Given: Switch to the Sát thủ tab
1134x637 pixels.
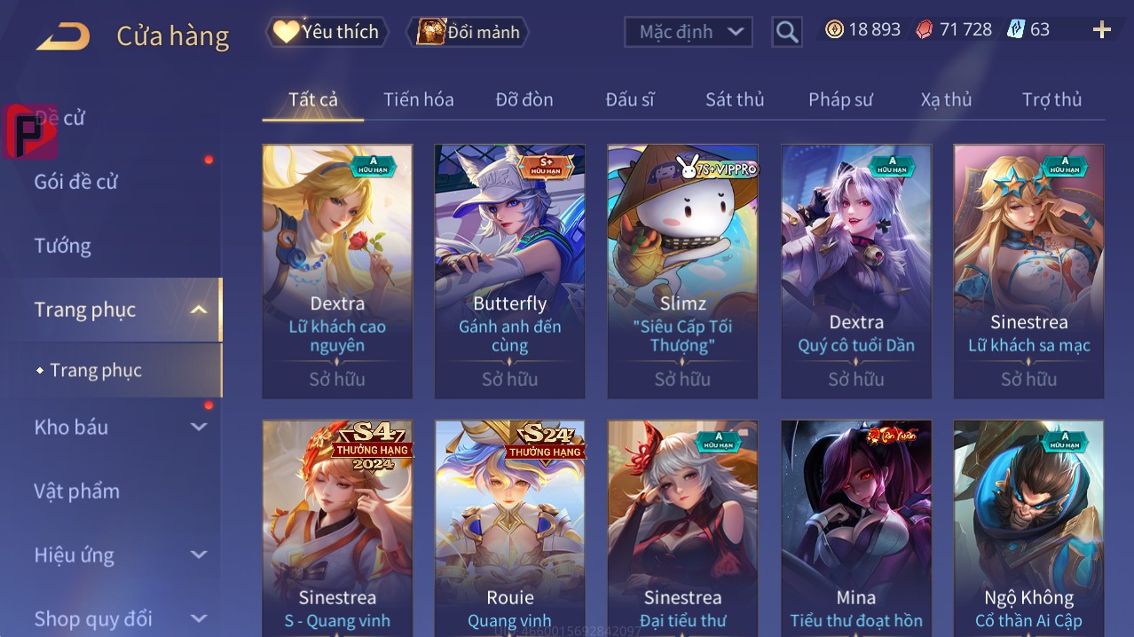Looking at the screenshot, I should 735,99.
